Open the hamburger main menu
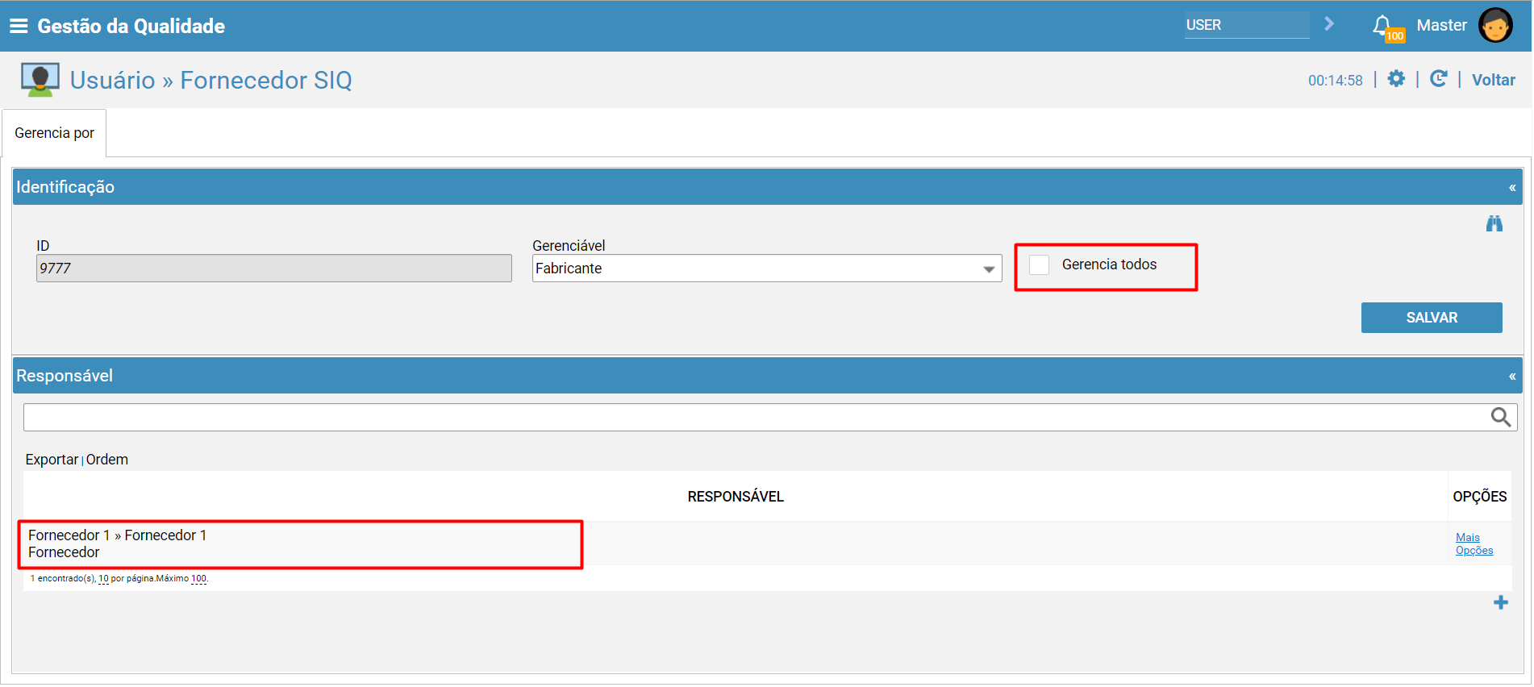 [x=19, y=26]
